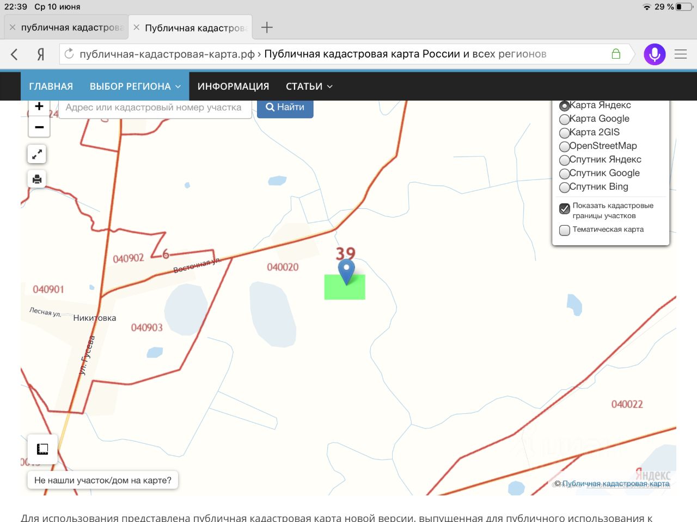The width and height of the screenshot is (697, 522).
Task: Open a new browser tab with plus
Action: tap(267, 27)
